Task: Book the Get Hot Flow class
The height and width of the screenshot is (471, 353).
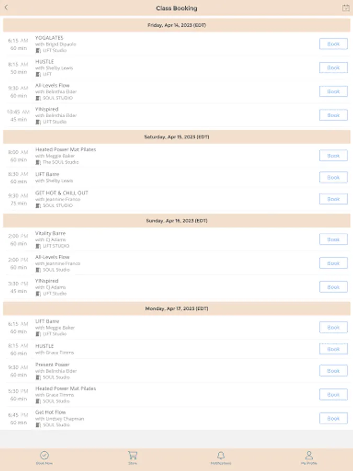Action: (x=333, y=418)
